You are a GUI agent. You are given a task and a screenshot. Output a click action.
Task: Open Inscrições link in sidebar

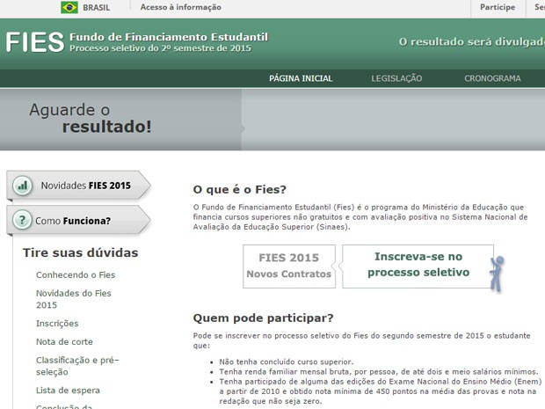click(x=57, y=324)
